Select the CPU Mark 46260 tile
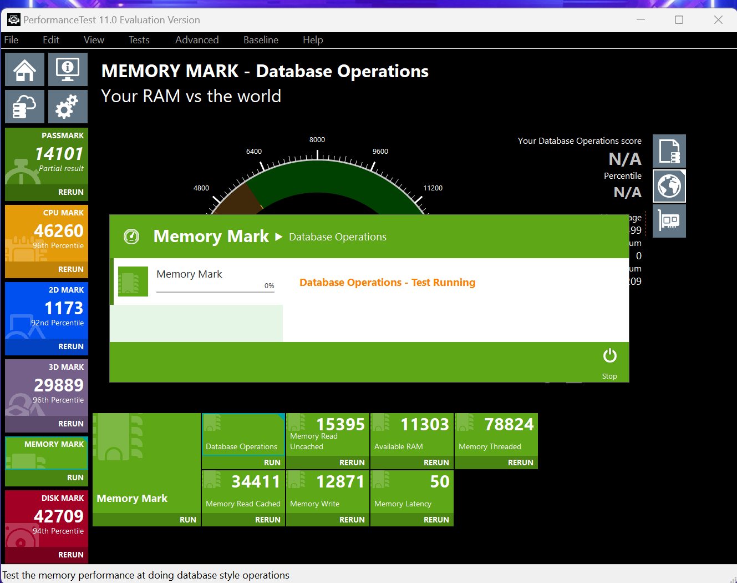Image resolution: width=737 pixels, height=583 pixels. point(47,234)
